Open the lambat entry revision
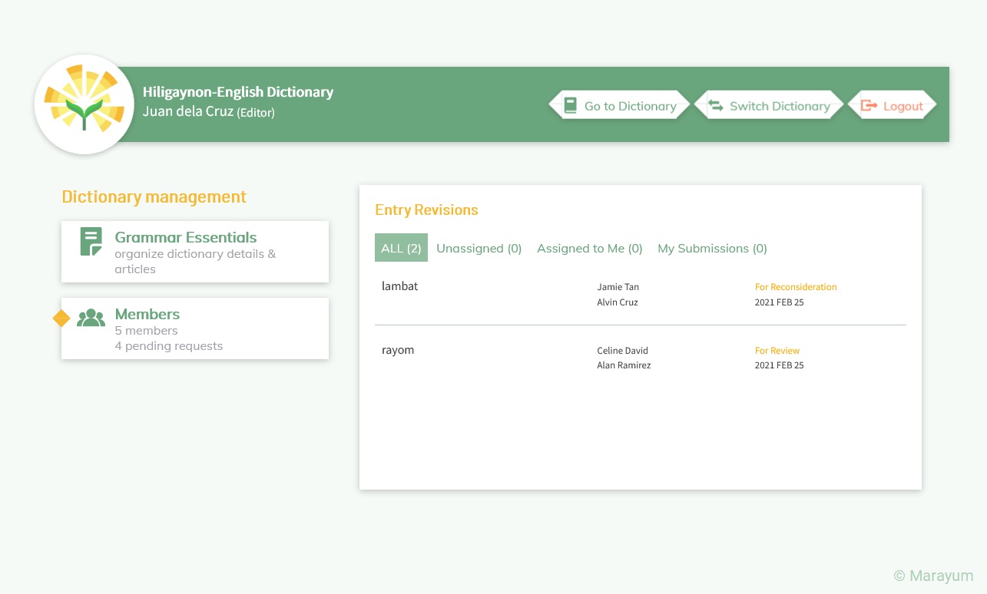The height and width of the screenshot is (594, 987). tap(641, 294)
